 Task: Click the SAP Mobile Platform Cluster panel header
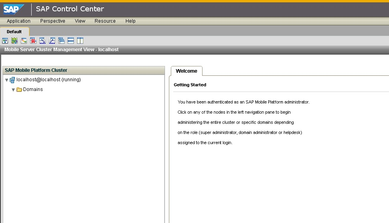[84, 70]
